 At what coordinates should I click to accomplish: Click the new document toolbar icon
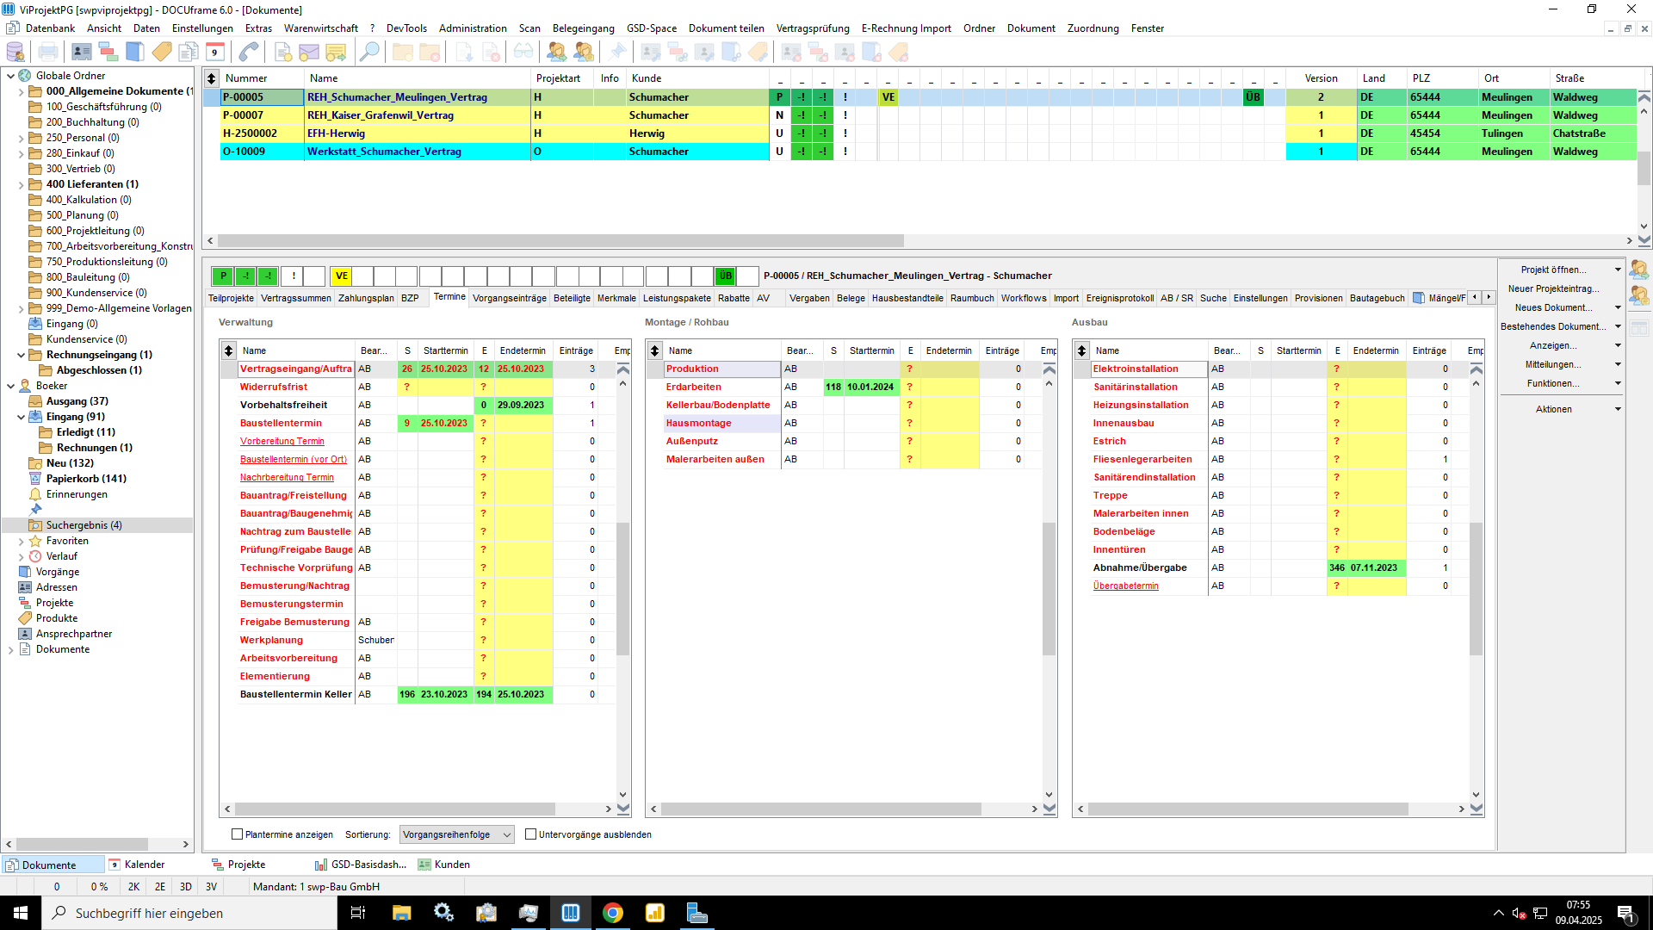[282, 53]
